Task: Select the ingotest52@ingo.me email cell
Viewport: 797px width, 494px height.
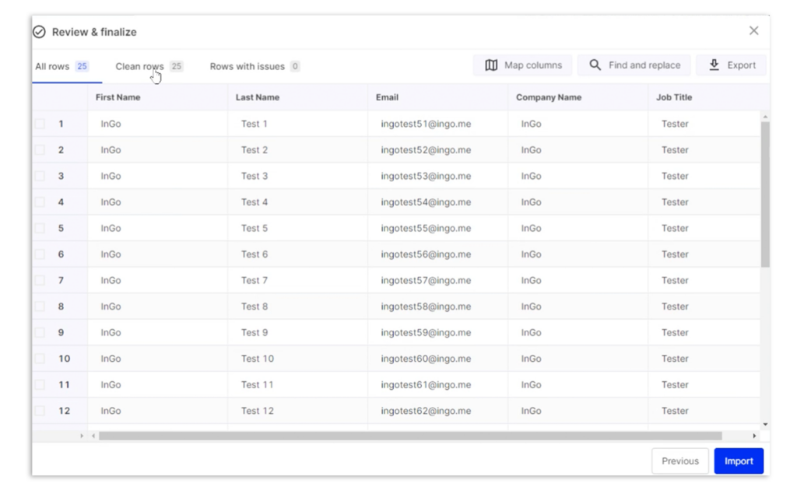Action: pyautogui.click(x=437, y=150)
